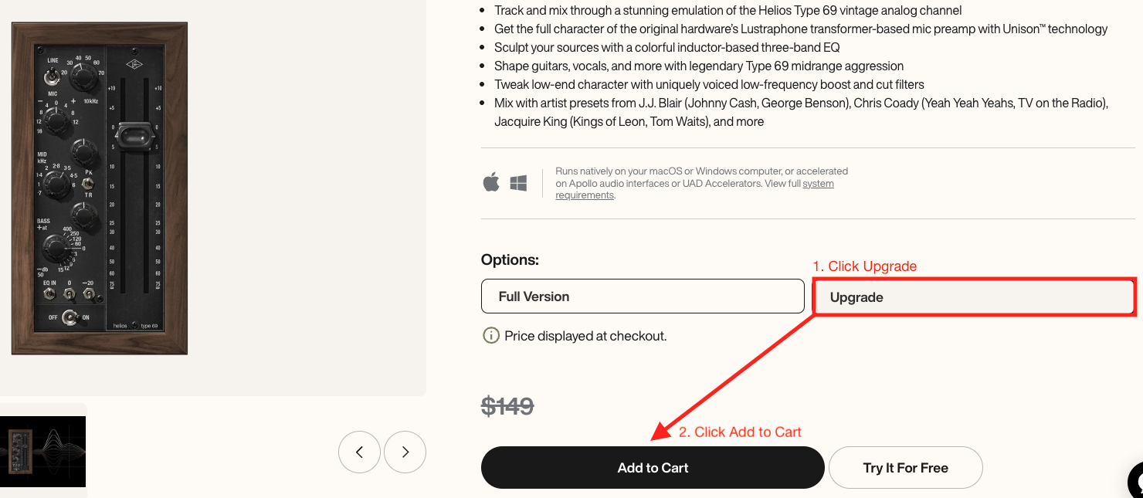Click the mic gain knob at the top

pos(83,77)
